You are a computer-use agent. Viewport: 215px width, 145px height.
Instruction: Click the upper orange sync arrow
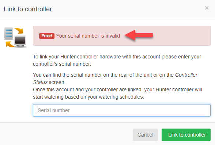(19, 31)
